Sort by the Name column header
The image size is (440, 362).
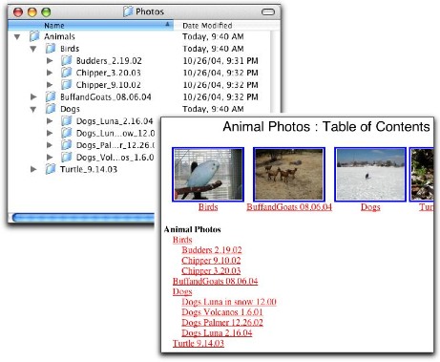tap(91, 25)
